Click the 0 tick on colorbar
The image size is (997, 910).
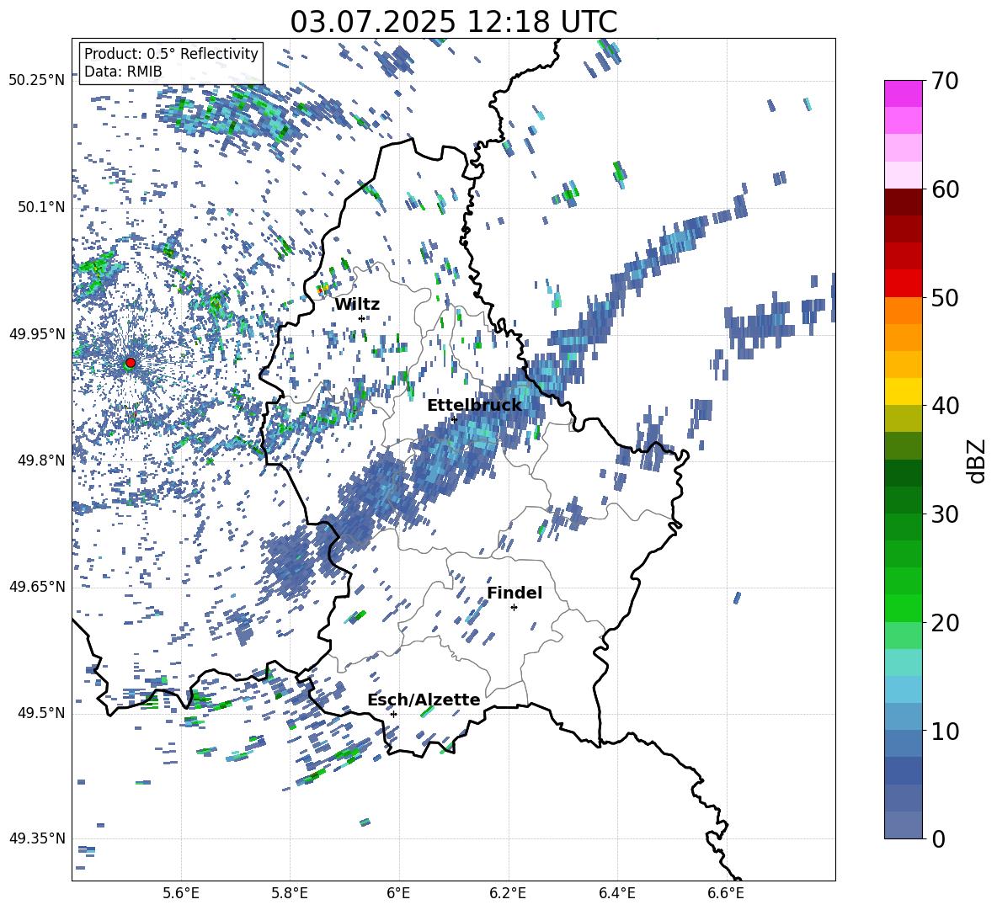pos(938,839)
